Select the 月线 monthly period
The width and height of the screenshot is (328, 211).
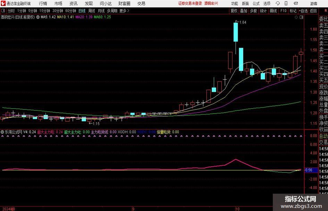pos(101,11)
